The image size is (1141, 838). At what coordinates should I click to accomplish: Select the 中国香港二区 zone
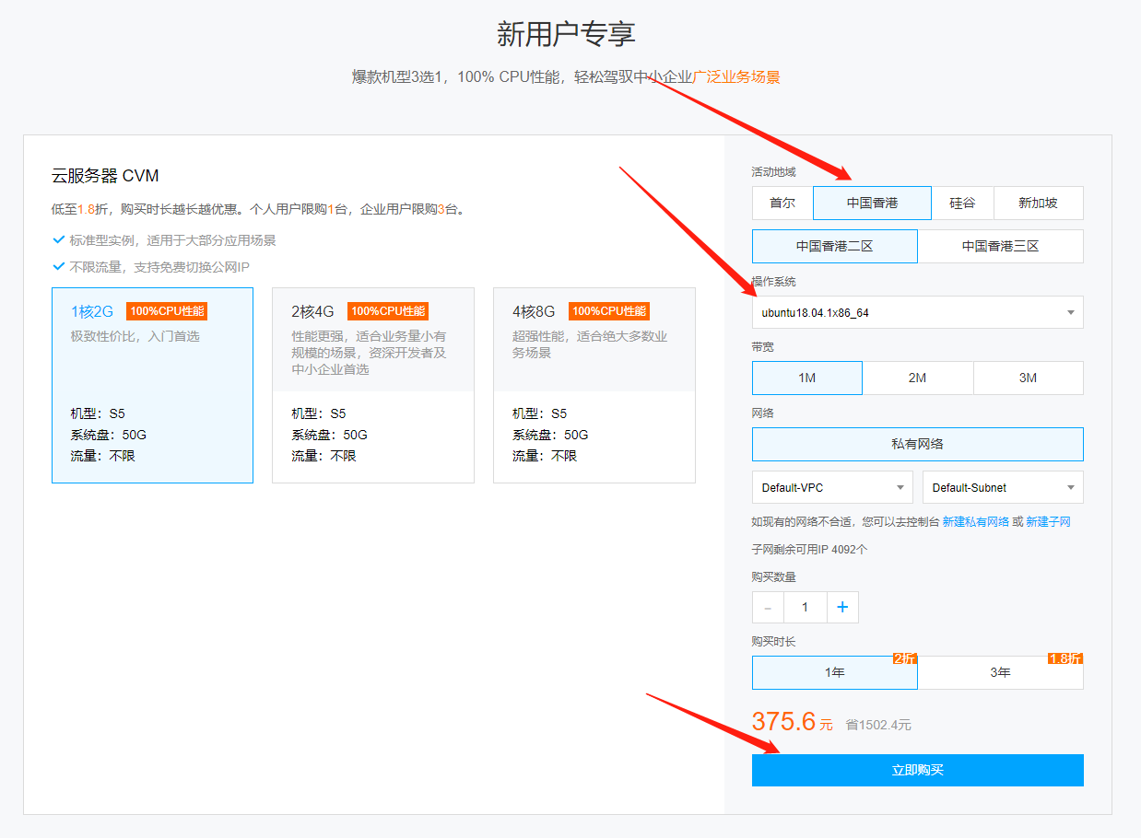coord(834,246)
